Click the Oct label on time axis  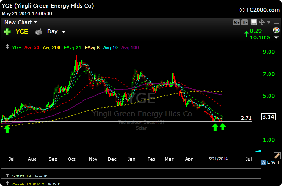point(71,159)
